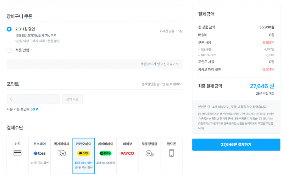283x175 pixels.
Task: Choose the bankbook deposit coin icon
Action: coord(149,153)
